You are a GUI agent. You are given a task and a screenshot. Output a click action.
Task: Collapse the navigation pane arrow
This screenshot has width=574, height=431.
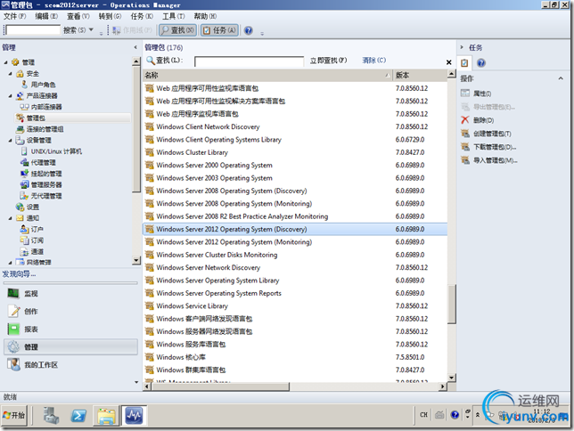coord(135,47)
